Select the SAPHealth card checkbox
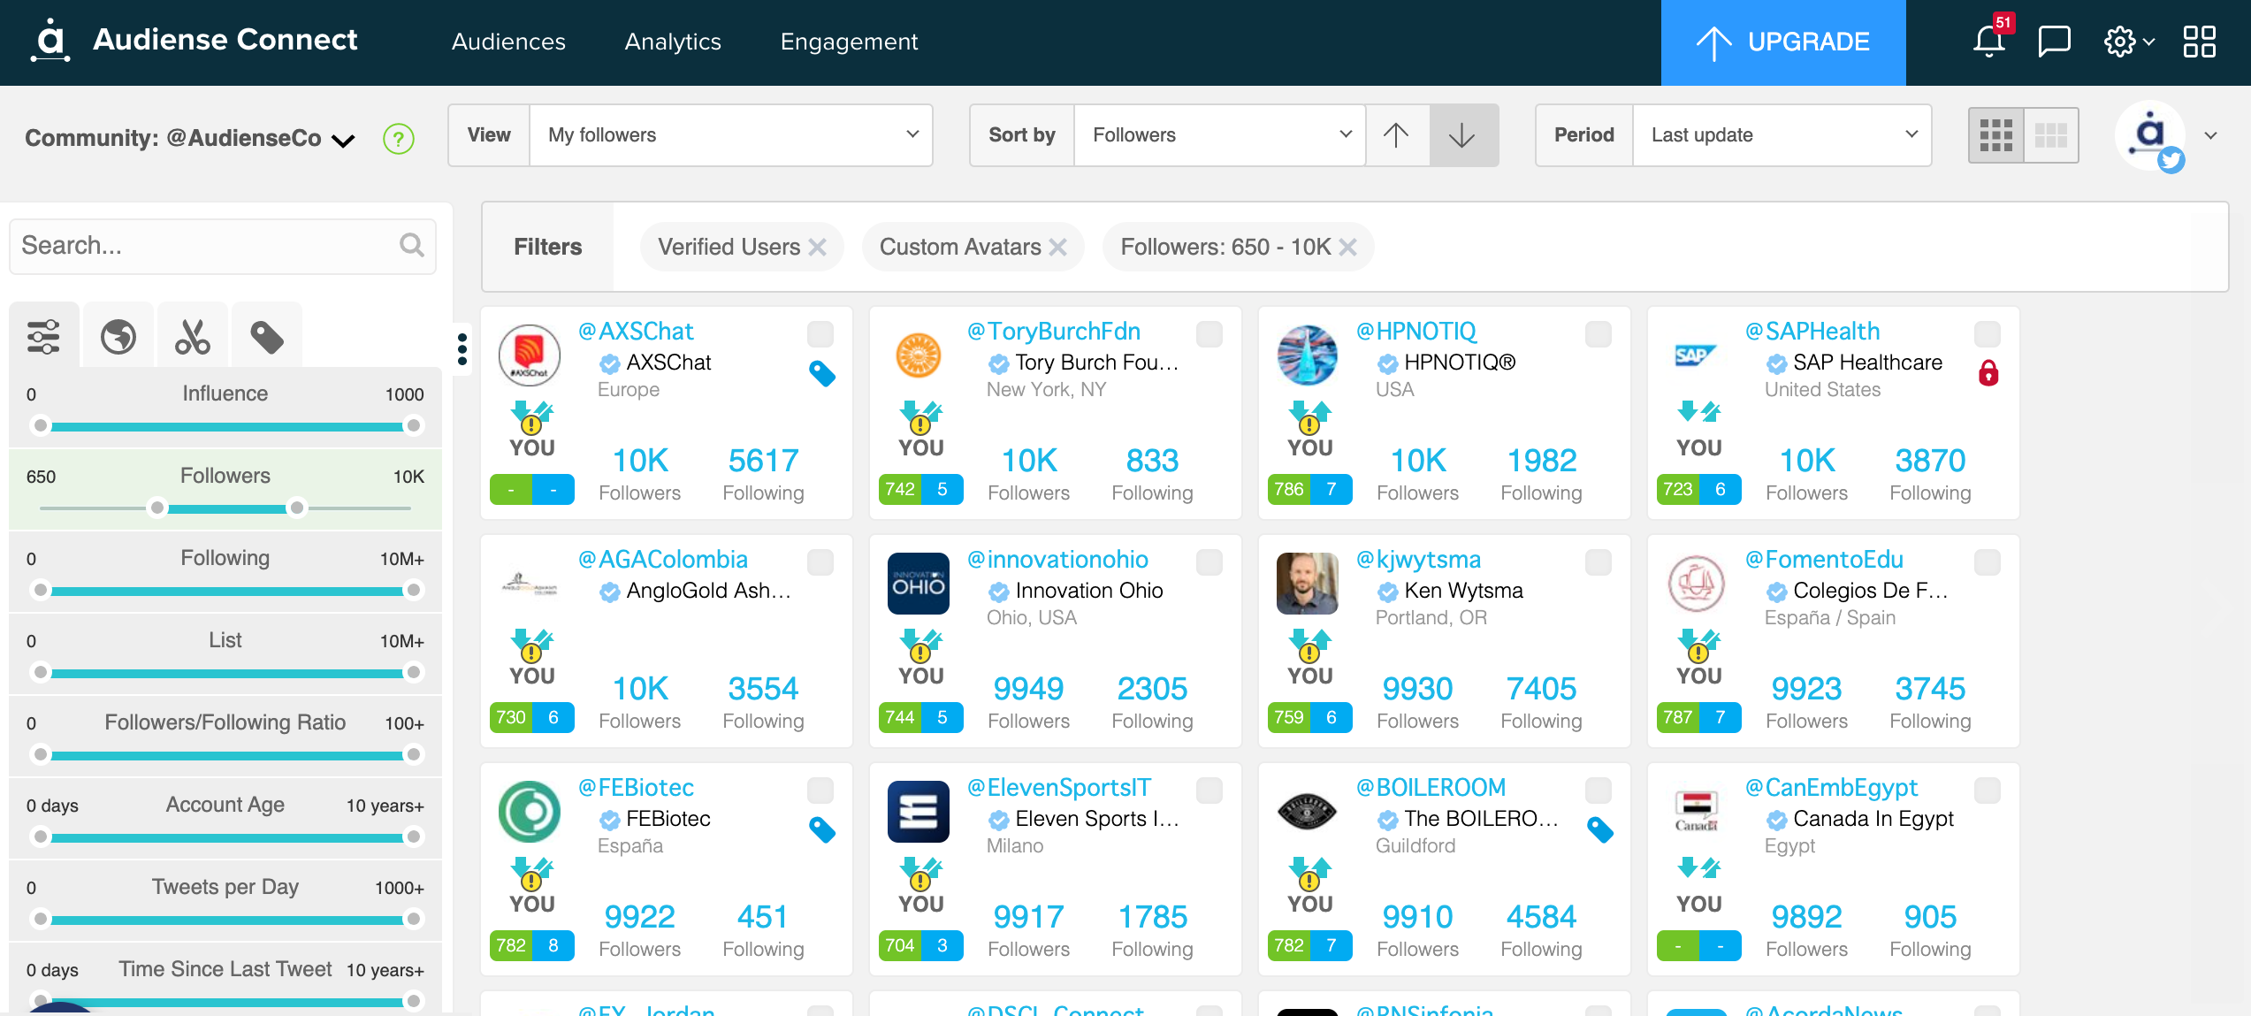This screenshot has width=2251, height=1016. pos(1988,334)
